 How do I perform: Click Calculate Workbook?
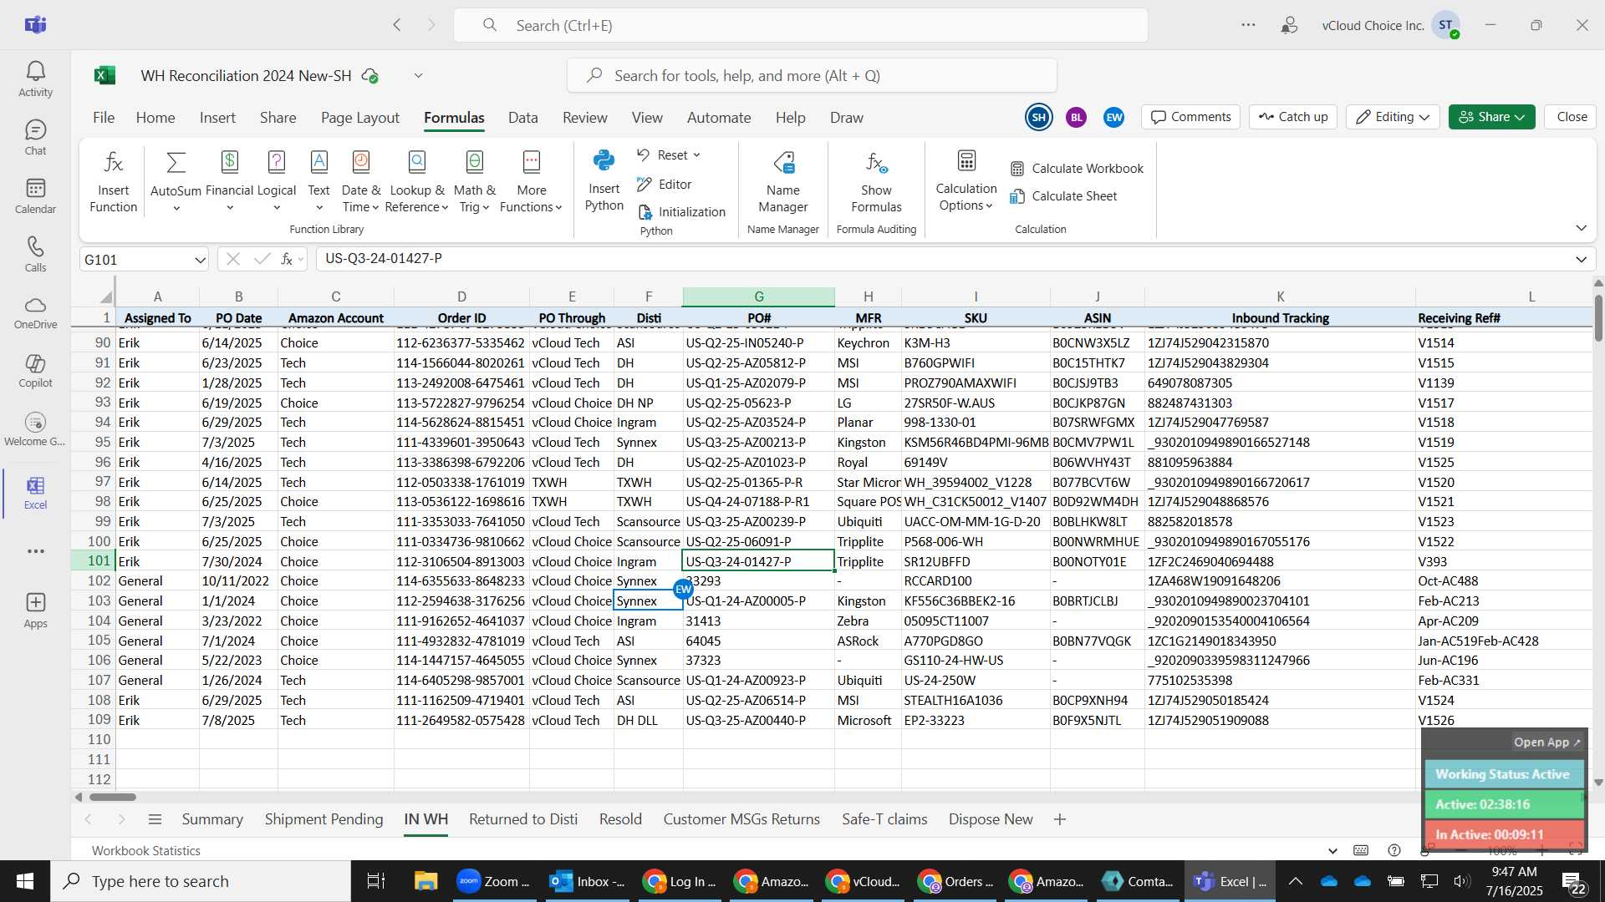tap(1077, 169)
